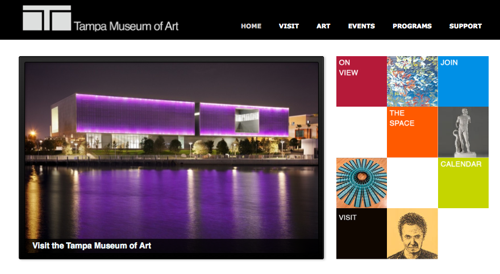
Task: Click the sketched man portrait thumbnail
Action: click(413, 234)
